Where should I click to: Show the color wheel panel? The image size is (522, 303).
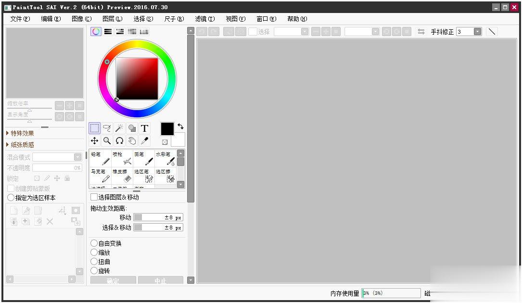tap(96, 32)
